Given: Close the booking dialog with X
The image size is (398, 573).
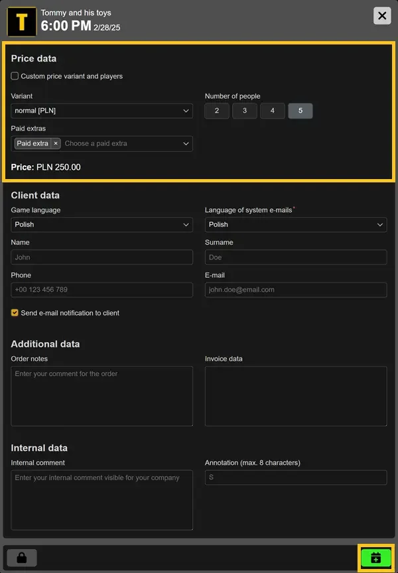Looking at the screenshot, I should 382,16.
